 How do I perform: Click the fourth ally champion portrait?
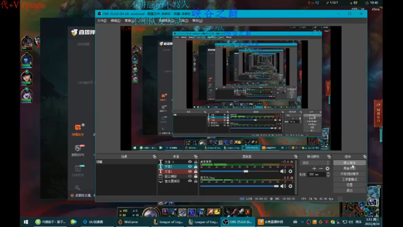tap(27, 94)
